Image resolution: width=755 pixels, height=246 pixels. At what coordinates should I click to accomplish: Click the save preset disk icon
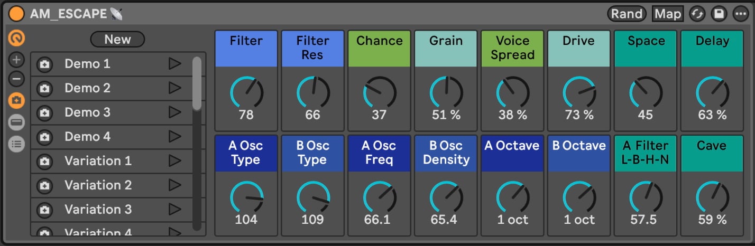719,14
